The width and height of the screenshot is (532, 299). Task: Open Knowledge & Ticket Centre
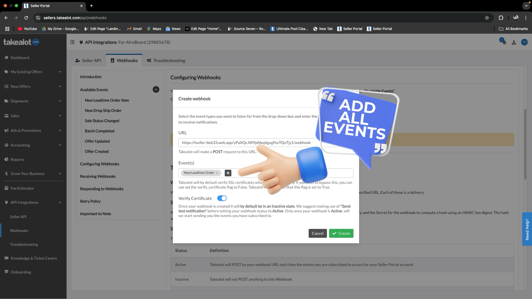(x=33, y=258)
